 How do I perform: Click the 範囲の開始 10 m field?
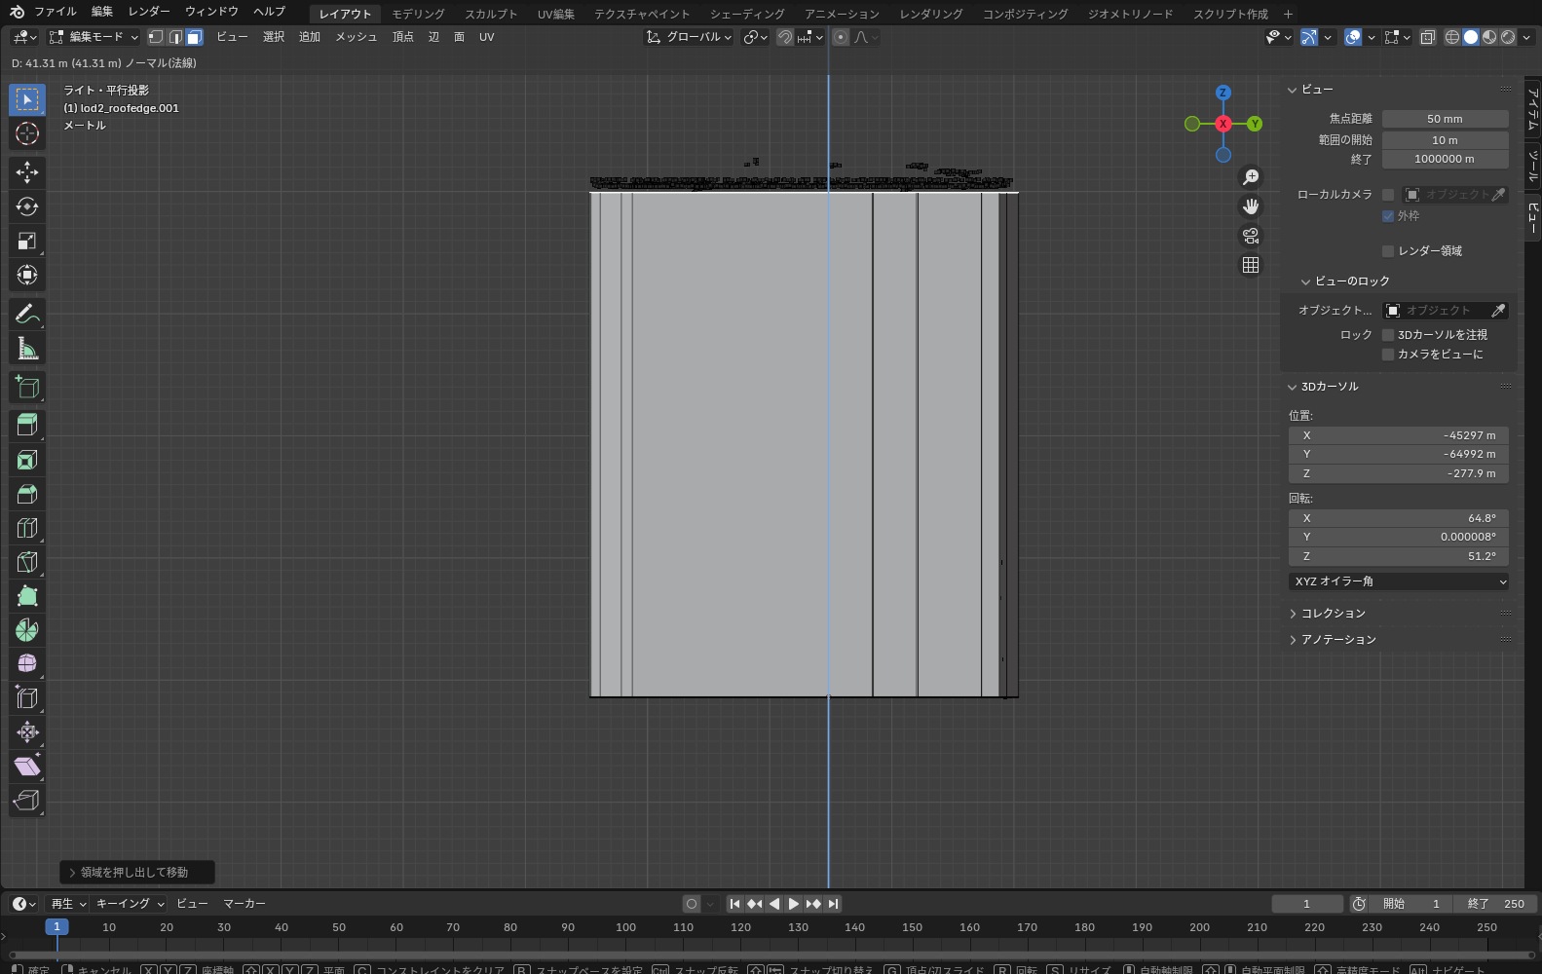[x=1445, y=140]
